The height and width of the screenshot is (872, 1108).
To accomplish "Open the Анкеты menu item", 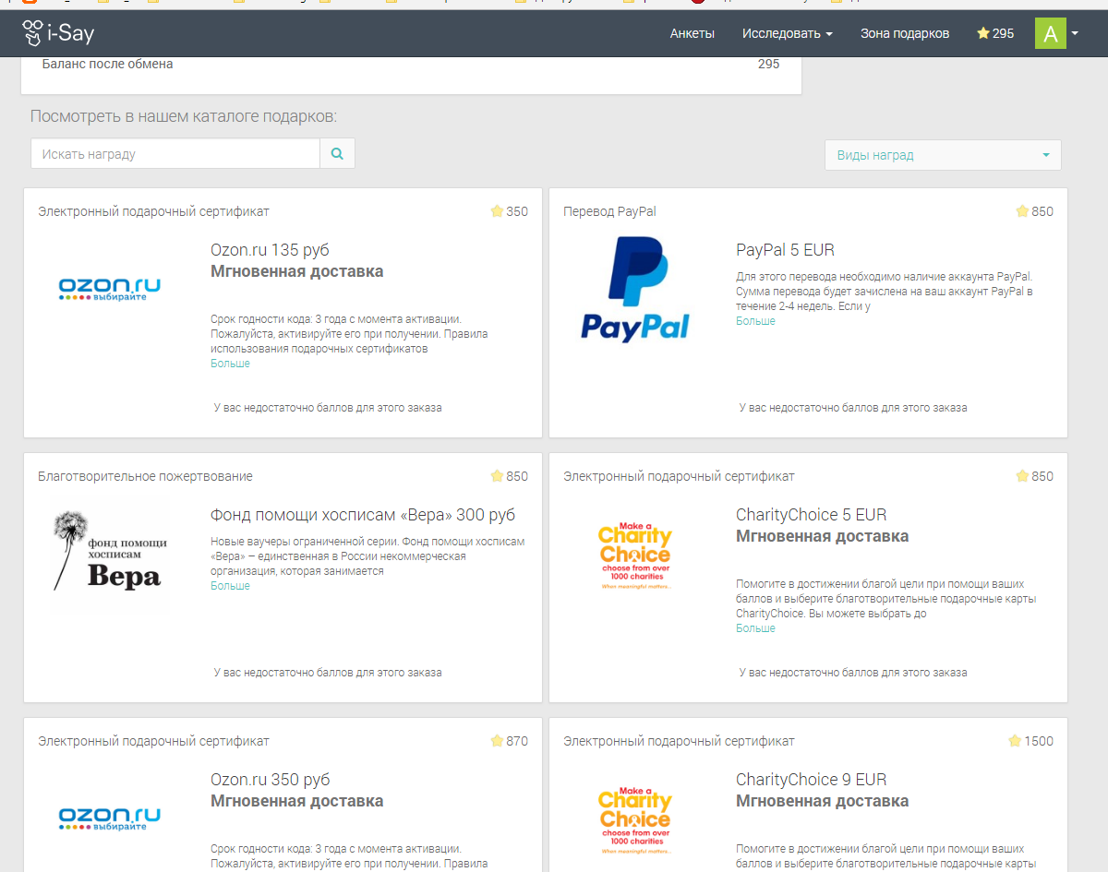I will [x=692, y=33].
